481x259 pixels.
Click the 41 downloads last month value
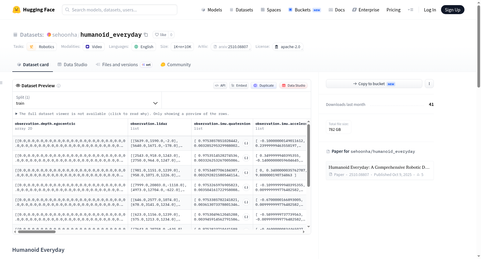click(431, 104)
